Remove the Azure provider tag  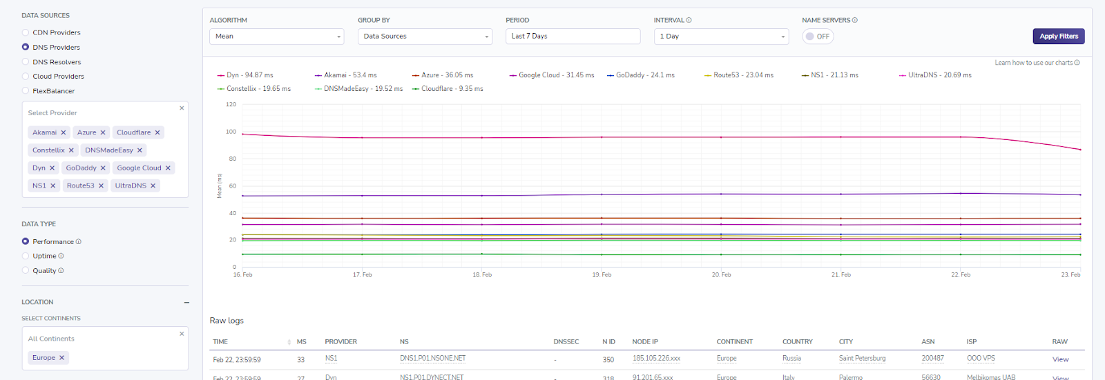tap(103, 132)
